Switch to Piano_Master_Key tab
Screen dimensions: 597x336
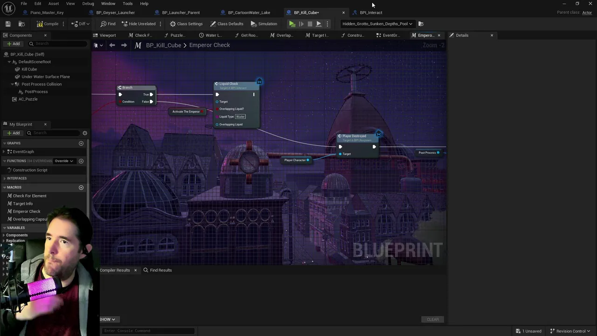point(47,13)
